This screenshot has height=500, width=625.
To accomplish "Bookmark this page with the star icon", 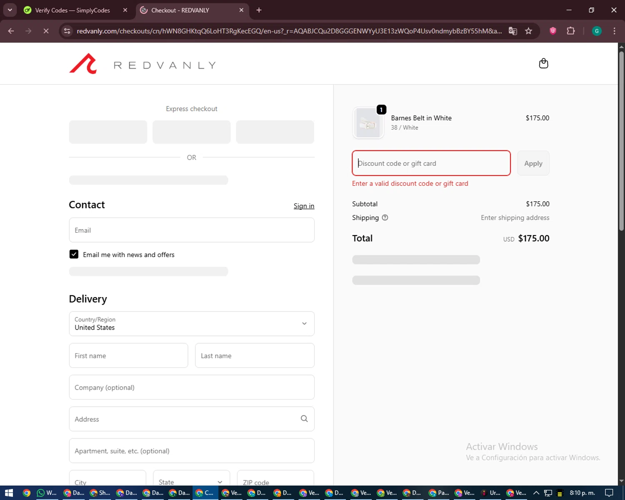I will [528, 31].
